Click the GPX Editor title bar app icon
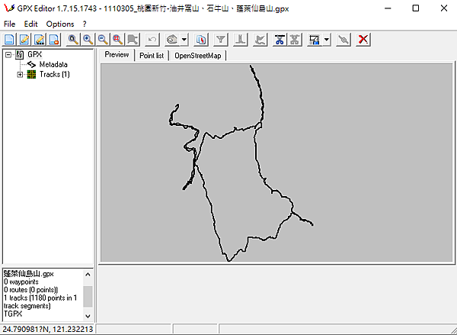Viewport: 457px width, 335px height. pos(8,8)
